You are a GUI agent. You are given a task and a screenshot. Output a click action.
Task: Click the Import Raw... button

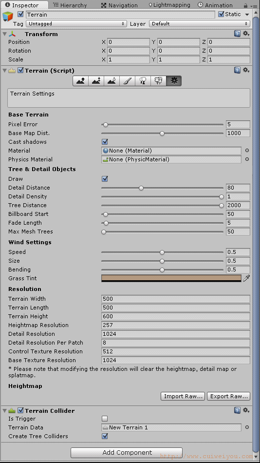pyautogui.click(x=183, y=396)
